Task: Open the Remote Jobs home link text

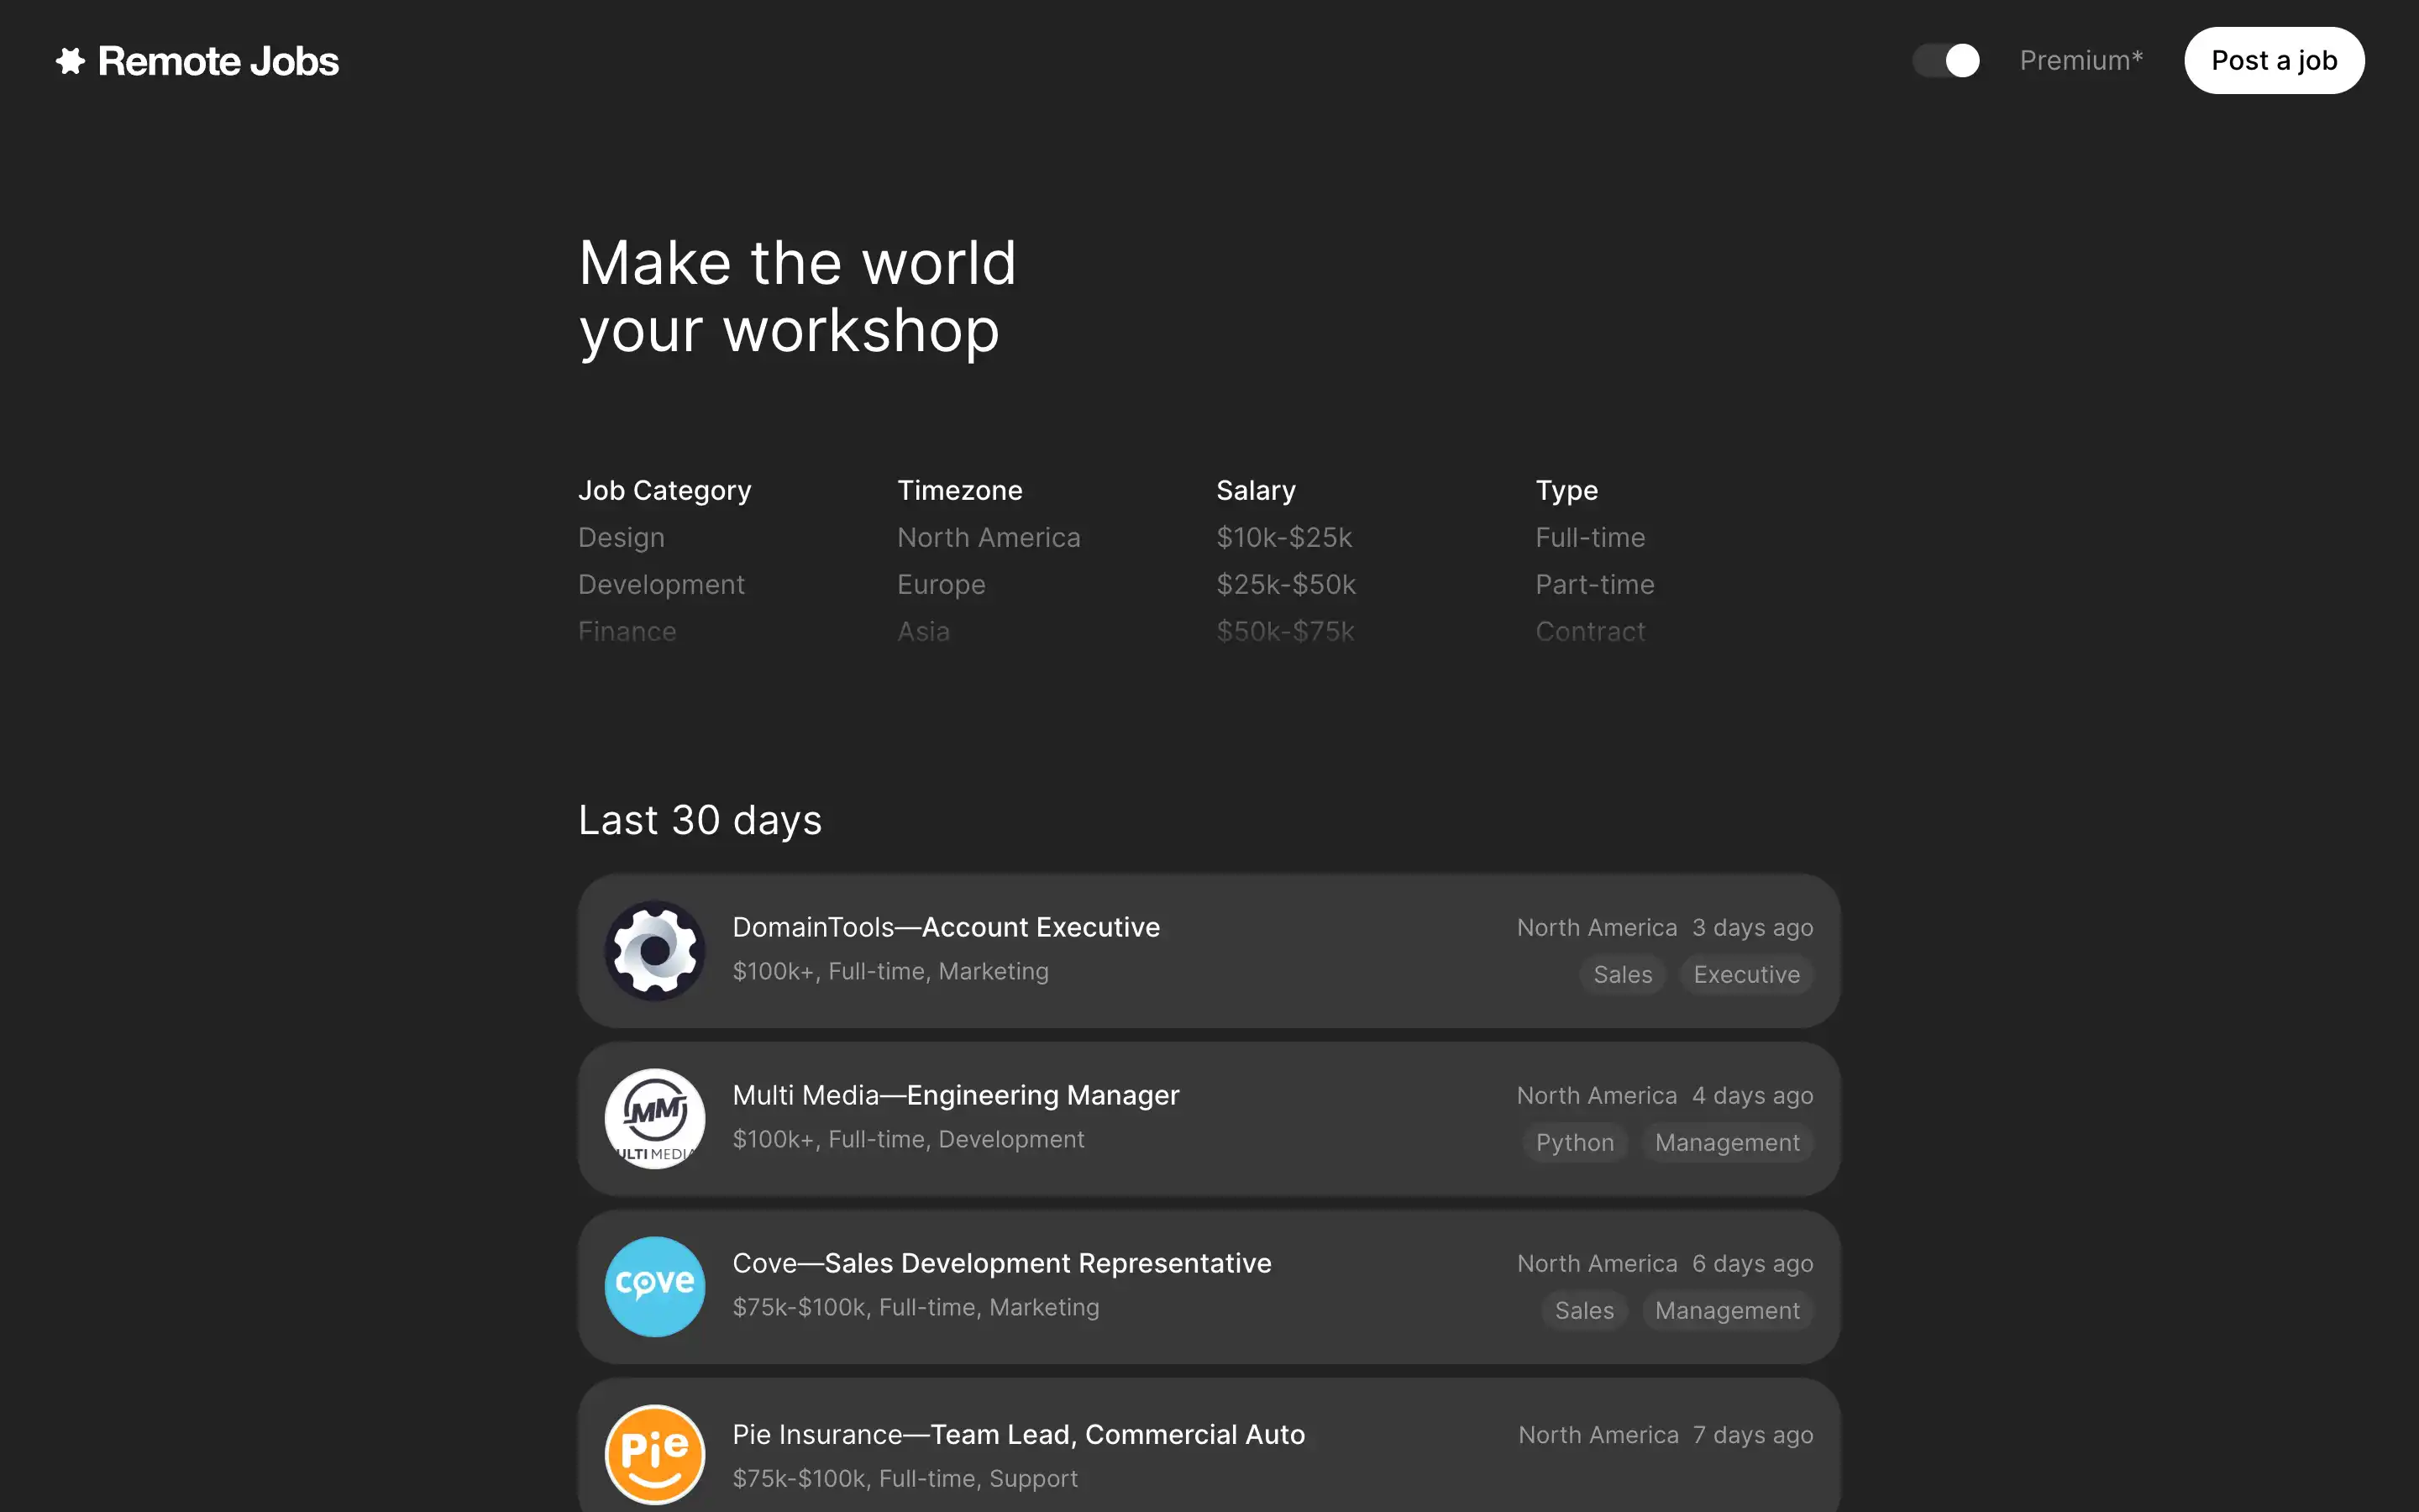Action: [x=218, y=61]
